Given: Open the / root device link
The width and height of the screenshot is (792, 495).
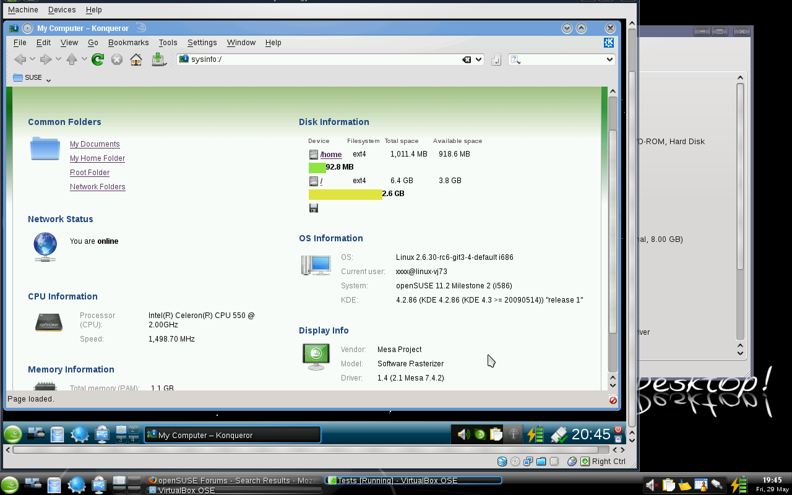Looking at the screenshot, I should tap(321, 181).
